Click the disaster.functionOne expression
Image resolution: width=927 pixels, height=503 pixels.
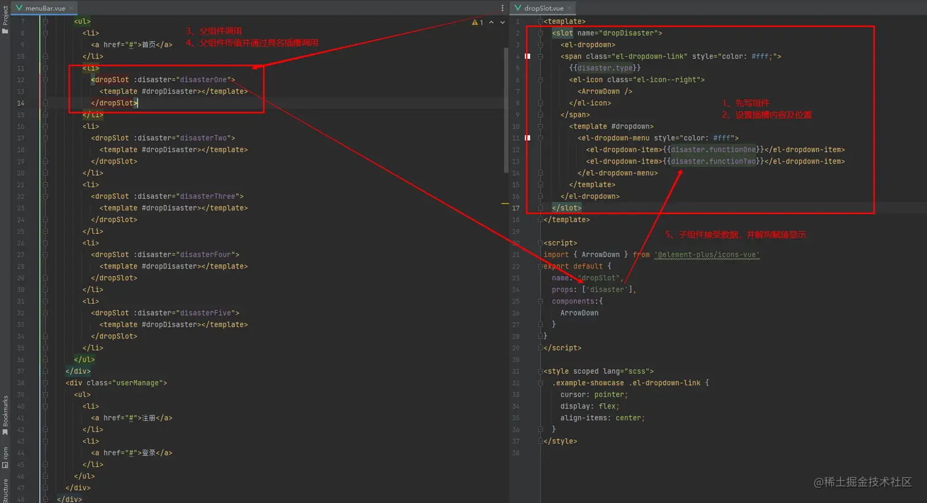pos(714,150)
